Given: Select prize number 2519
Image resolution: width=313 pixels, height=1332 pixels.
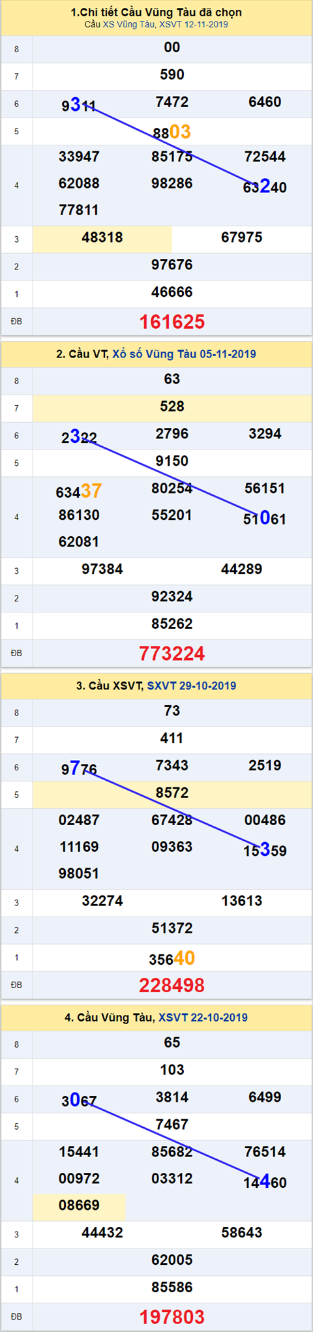Looking at the screenshot, I should point(265,766).
